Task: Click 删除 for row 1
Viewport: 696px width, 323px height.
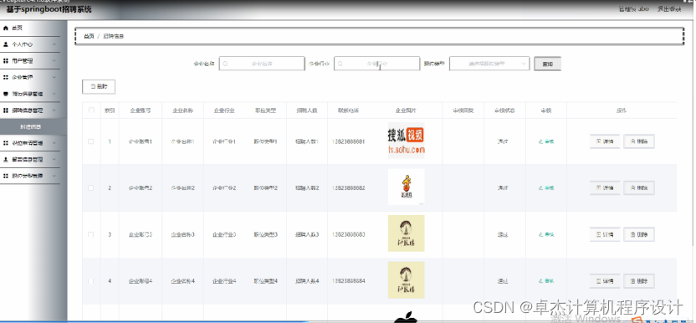Action: (x=639, y=141)
